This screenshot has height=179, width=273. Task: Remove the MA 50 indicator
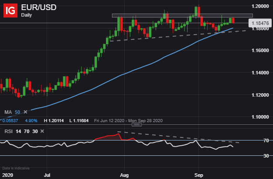click(x=25, y=112)
